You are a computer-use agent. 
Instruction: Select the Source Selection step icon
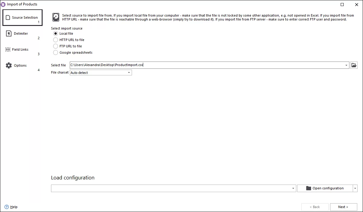click(x=8, y=17)
